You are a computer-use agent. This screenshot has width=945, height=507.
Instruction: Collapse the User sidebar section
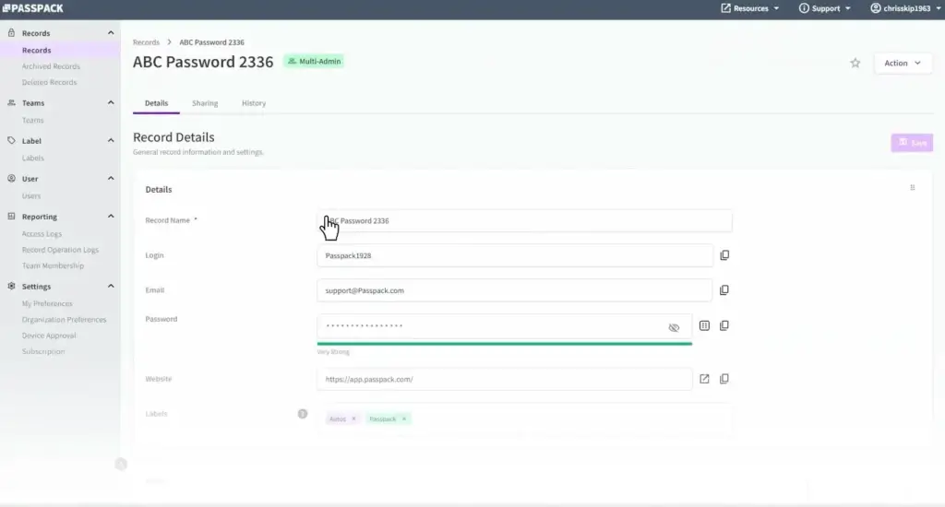111,179
